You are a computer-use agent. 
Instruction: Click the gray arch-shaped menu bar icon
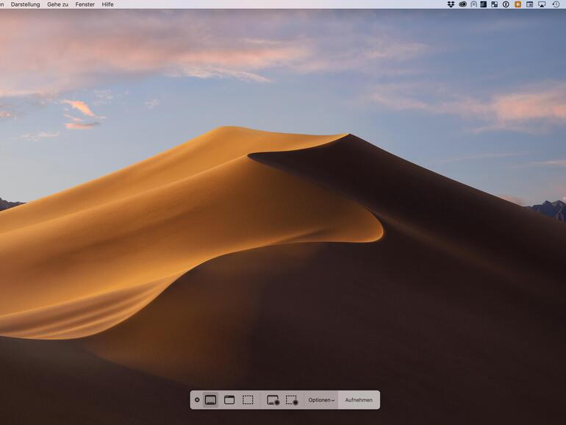click(x=473, y=4)
